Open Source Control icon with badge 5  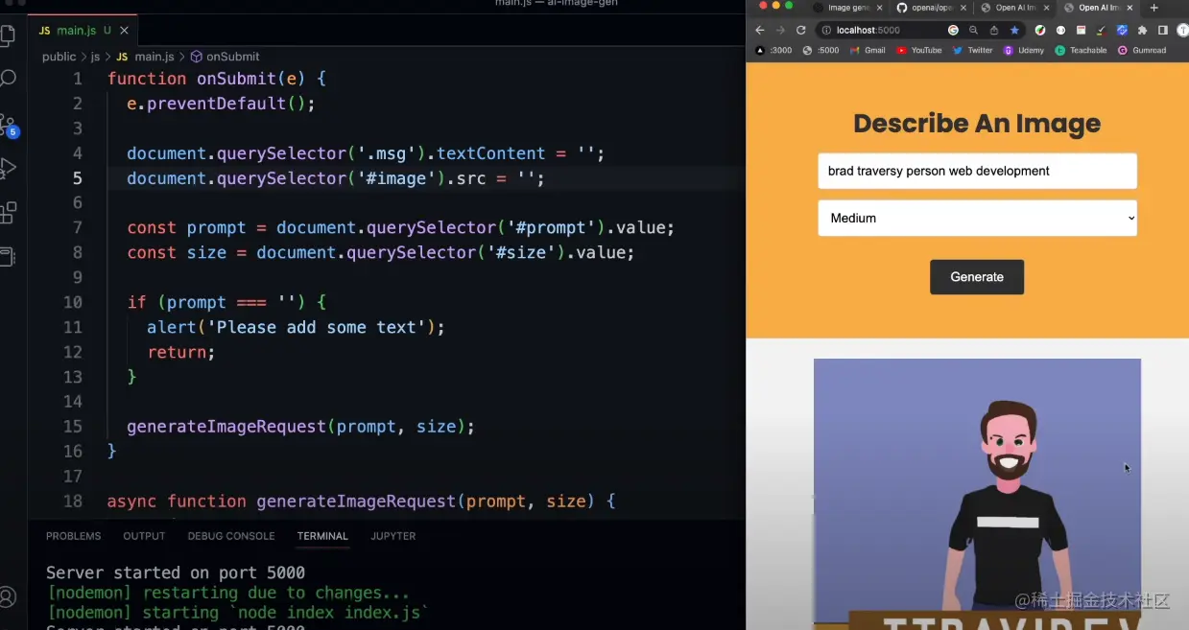(8, 125)
